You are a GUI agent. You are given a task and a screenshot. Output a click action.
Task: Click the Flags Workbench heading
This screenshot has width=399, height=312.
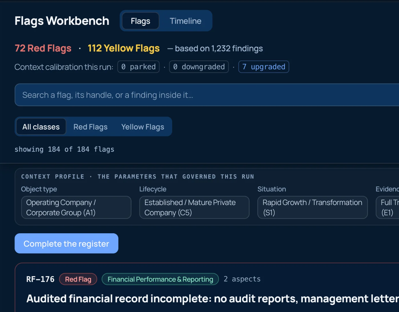click(x=62, y=21)
